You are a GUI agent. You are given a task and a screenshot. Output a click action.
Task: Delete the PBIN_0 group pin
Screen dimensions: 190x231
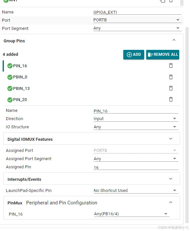[x=171, y=77]
